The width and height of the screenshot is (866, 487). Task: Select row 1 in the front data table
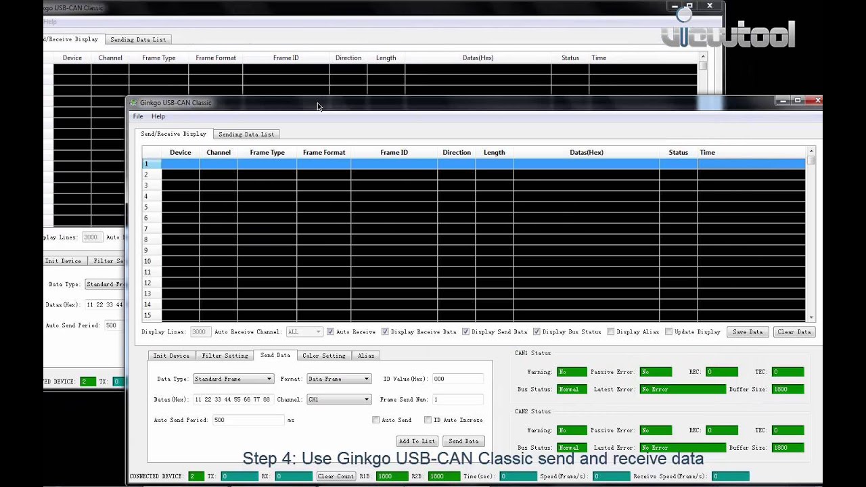click(x=474, y=164)
